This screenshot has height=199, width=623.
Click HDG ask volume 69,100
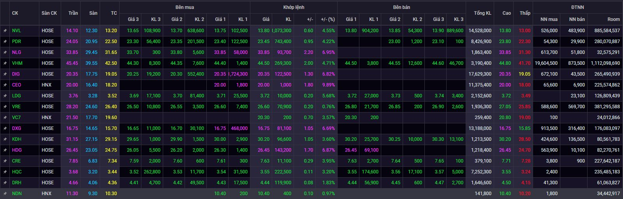tap(371, 150)
